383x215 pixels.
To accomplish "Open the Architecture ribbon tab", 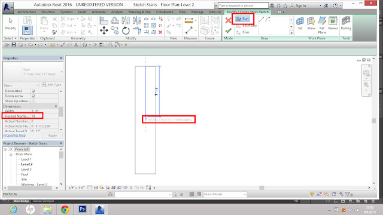I will pyautogui.click(x=26, y=12).
